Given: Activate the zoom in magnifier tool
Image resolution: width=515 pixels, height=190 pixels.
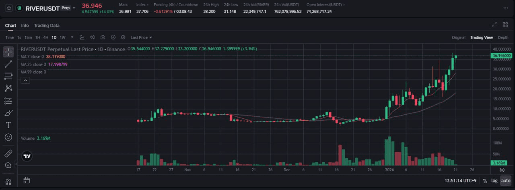Looking at the screenshot, I should point(8,165).
